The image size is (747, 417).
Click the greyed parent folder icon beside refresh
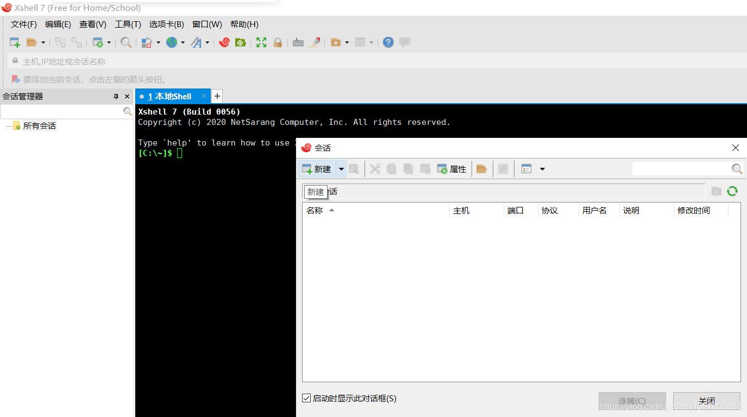pyautogui.click(x=717, y=191)
